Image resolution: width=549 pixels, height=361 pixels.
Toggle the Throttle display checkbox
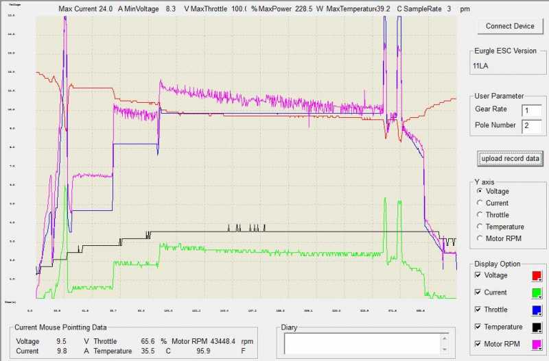[478, 310]
